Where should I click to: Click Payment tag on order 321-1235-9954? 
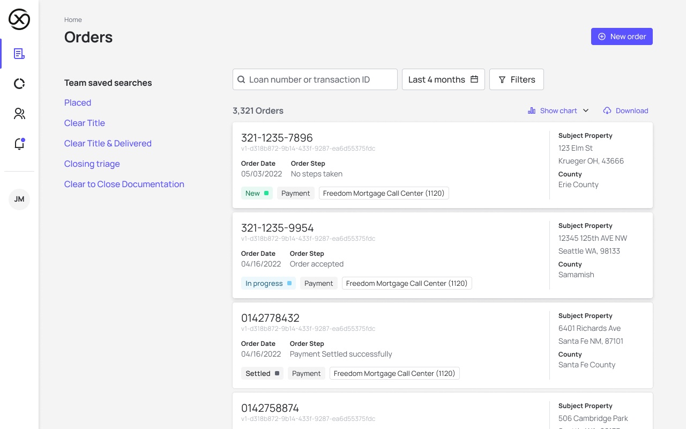319,283
